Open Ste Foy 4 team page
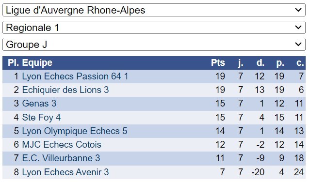Screen dimensions: 310x183 [41, 118]
